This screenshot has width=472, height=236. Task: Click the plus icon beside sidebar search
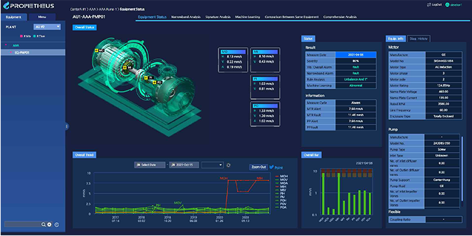[49, 224]
